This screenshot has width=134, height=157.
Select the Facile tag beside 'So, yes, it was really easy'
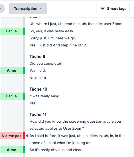pos(12,31)
